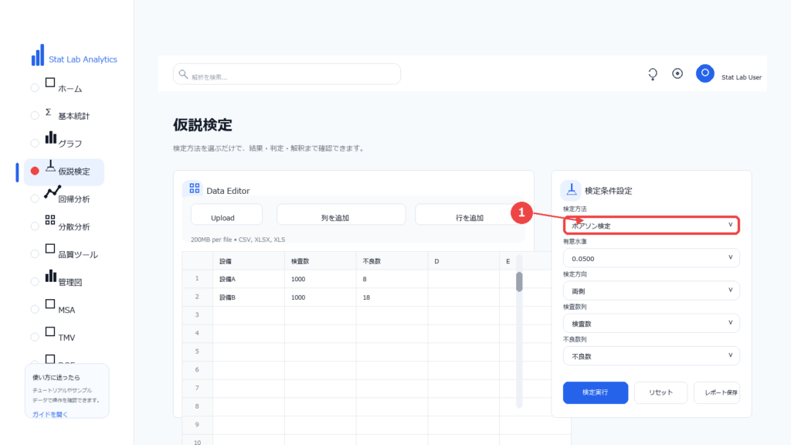The height and width of the screenshot is (445, 791).
Task: Click the Data Editor grid icon
Action: [x=194, y=189]
